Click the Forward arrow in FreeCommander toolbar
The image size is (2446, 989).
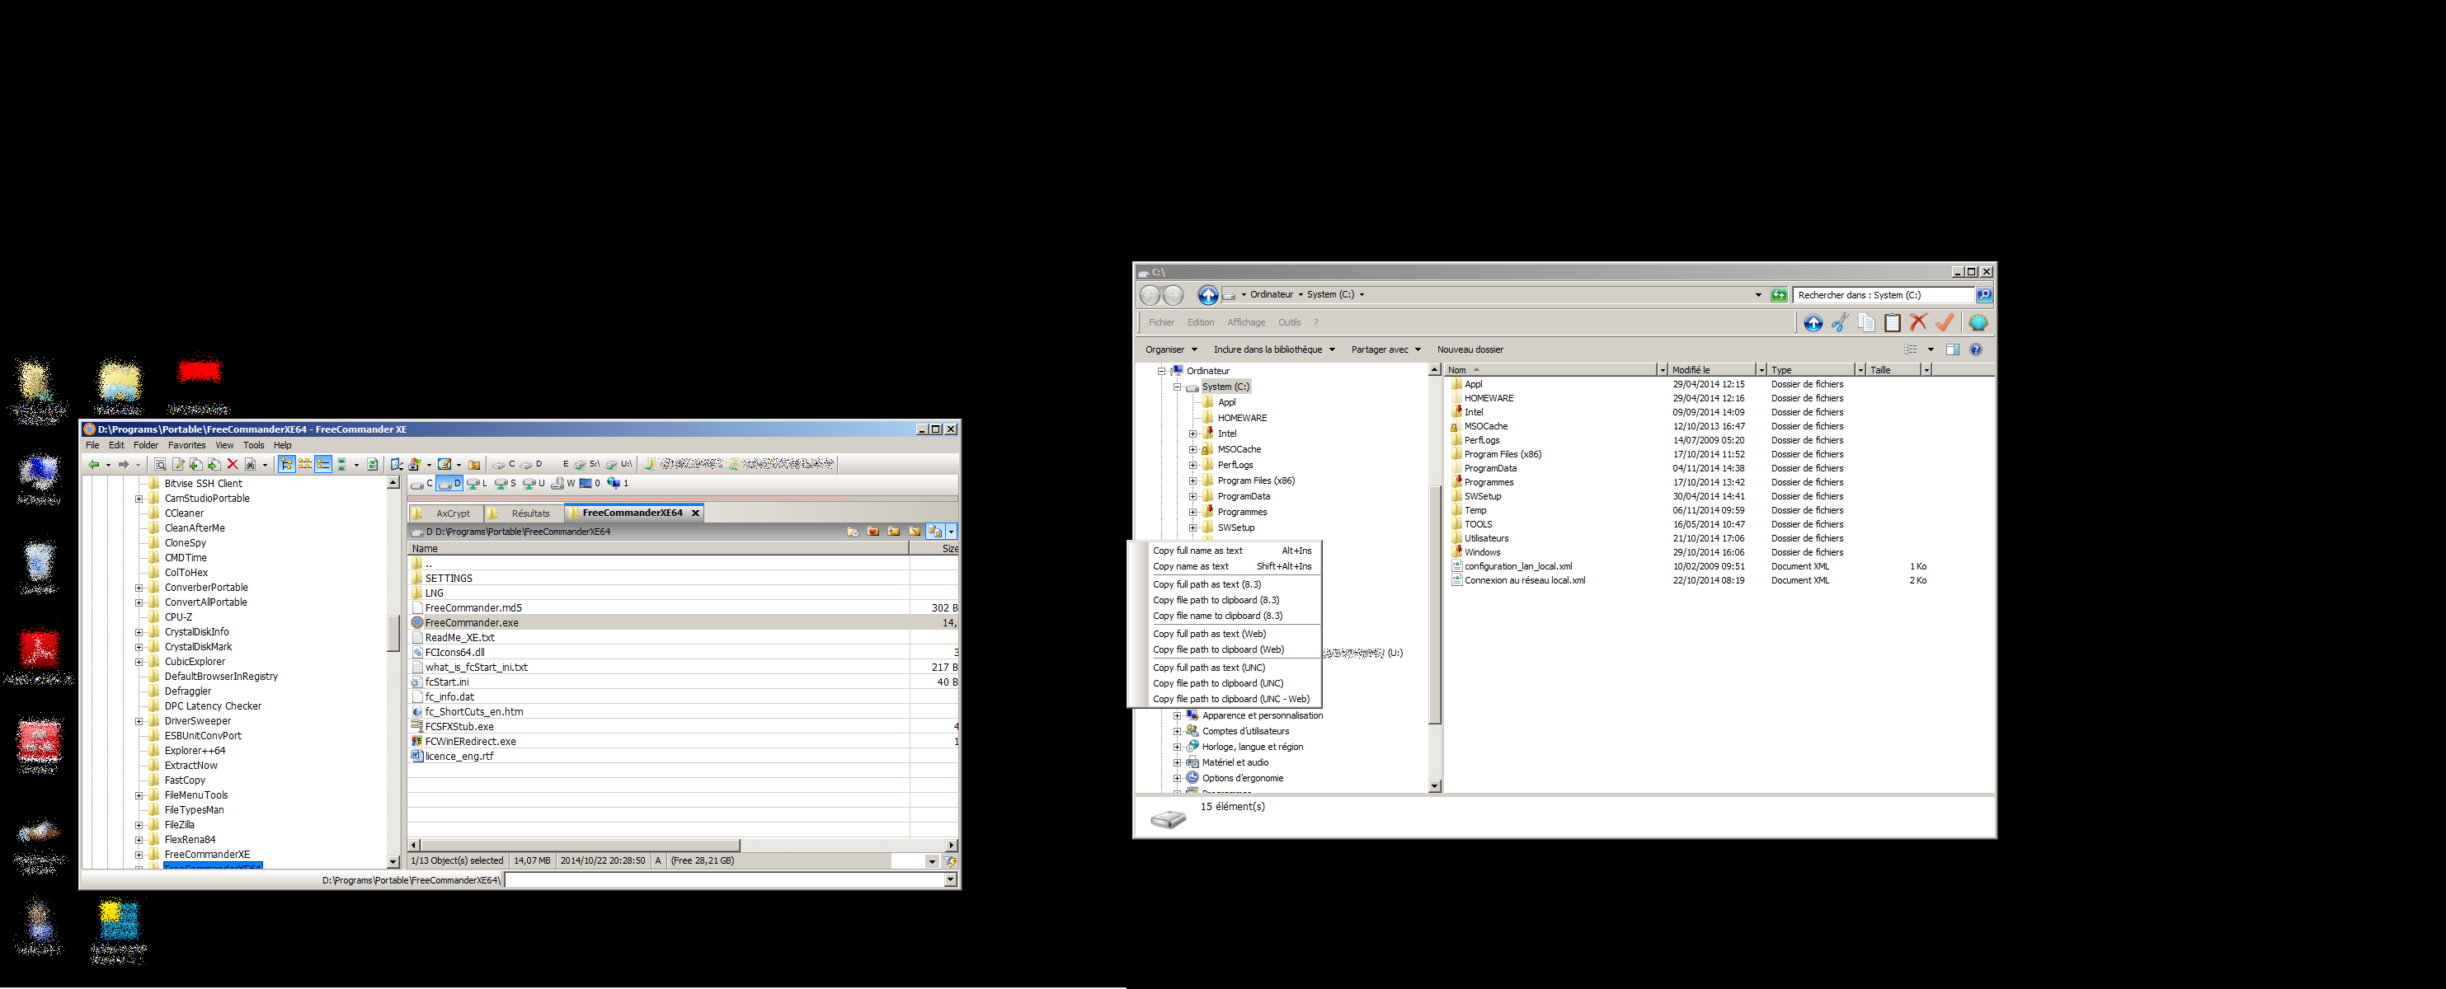pos(124,464)
